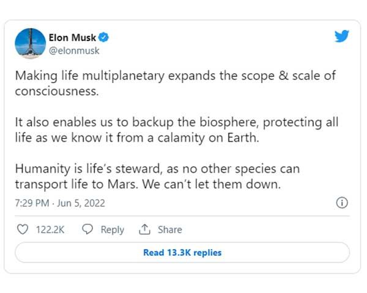Open Elon Musk's rocket profile picture
This screenshot has width=367, height=293.
tap(31, 43)
